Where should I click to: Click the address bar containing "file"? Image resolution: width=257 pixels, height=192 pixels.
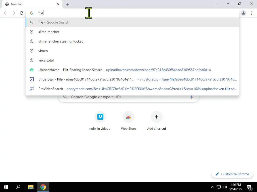(133, 13)
